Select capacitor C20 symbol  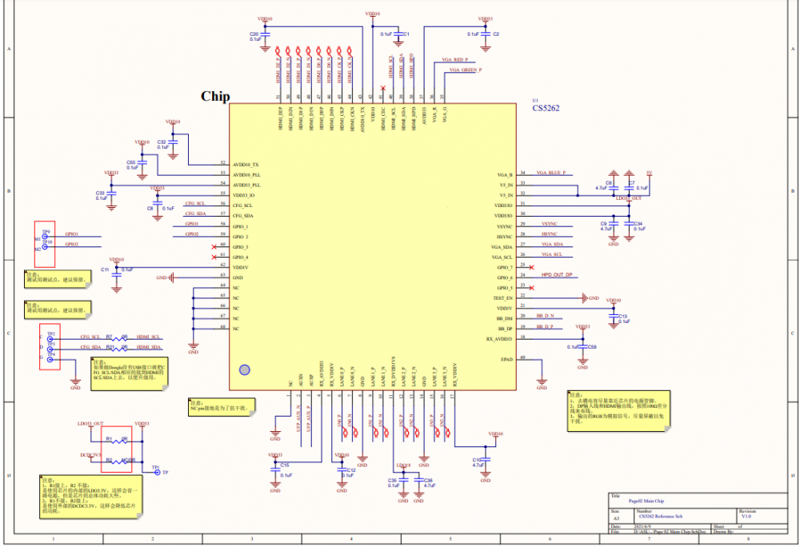point(266,34)
